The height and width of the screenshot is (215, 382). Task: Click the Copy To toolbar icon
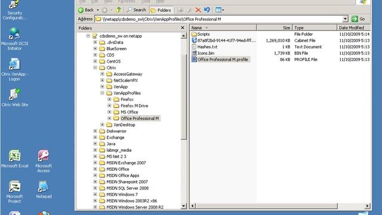(x=189, y=10)
